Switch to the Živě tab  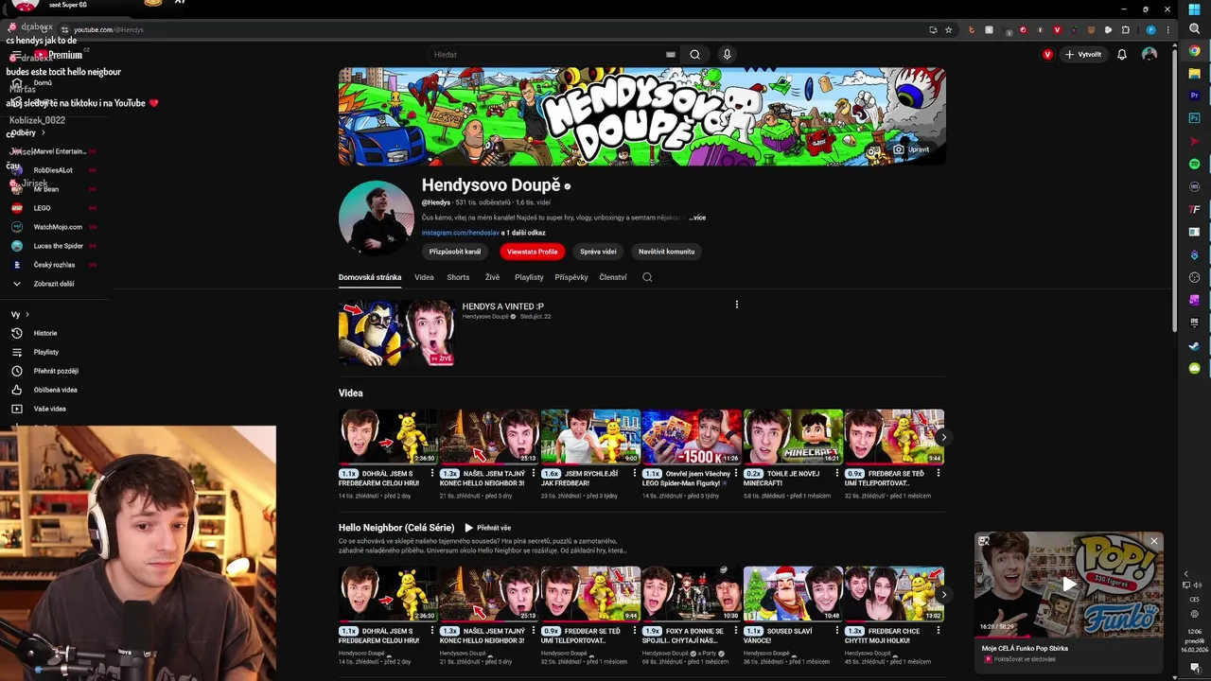(492, 277)
